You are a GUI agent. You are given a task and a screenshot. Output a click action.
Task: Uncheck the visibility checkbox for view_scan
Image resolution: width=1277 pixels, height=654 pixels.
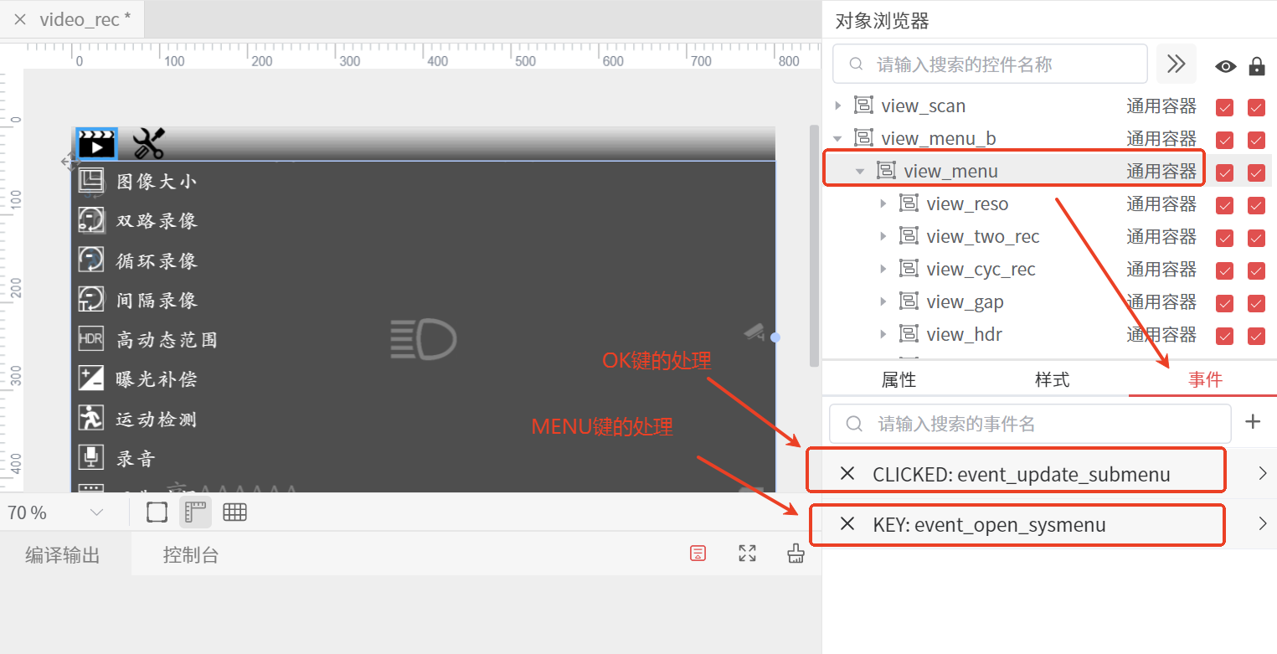click(1225, 106)
